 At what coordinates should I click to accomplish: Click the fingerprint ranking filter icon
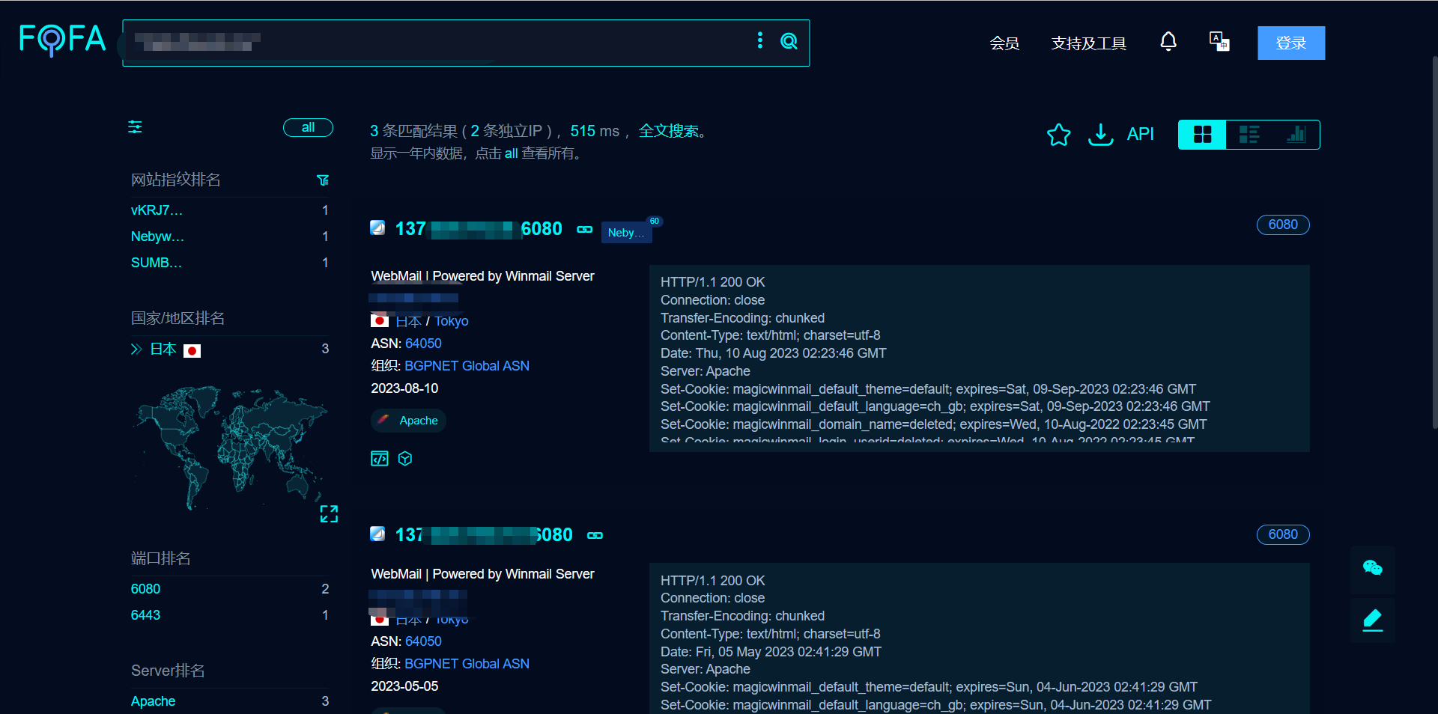(323, 180)
